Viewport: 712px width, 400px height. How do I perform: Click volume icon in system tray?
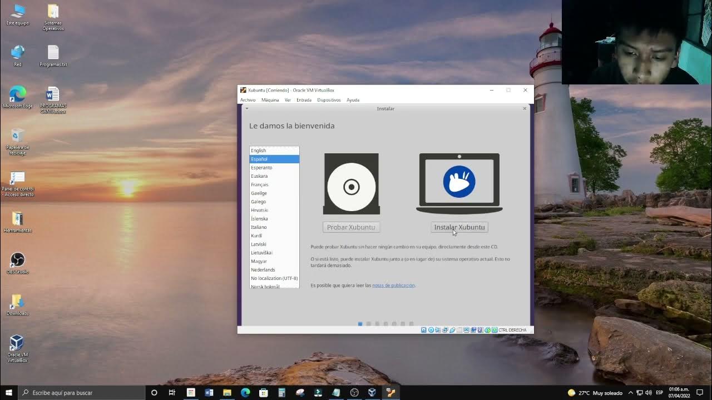point(648,393)
